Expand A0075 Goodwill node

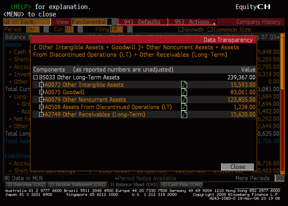pyautogui.click(x=41, y=92)
